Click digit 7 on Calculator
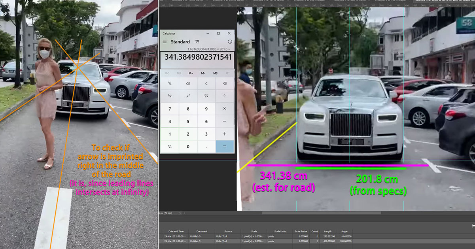This screenshot has width=475, height=249. tap(170, 109)
